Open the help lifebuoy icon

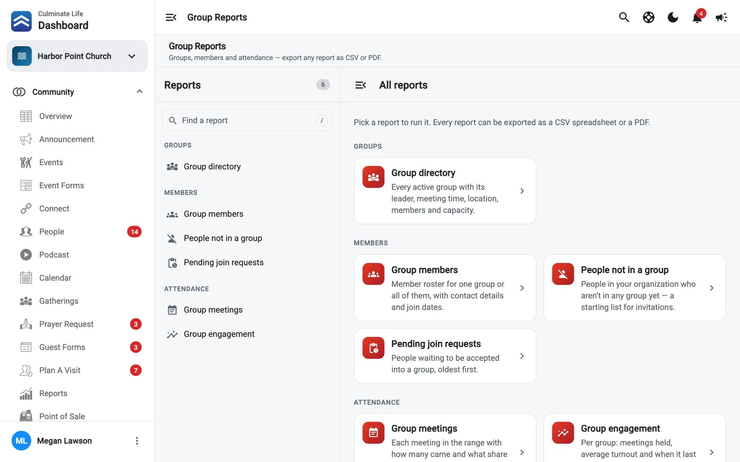click(x=649, y=17)
